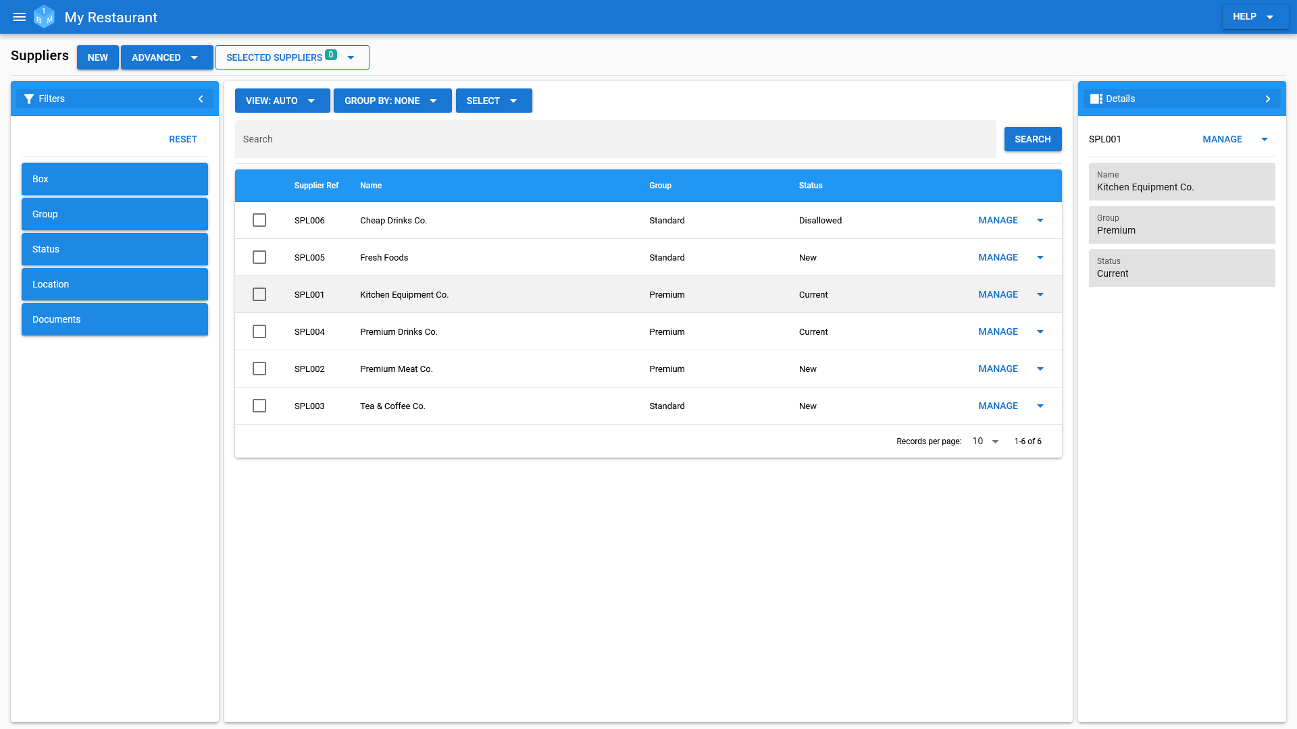Screen dimensions: 1297x729
Task: Expand the GROUP BY: NONE dropdown
Action: click(392, 100)
